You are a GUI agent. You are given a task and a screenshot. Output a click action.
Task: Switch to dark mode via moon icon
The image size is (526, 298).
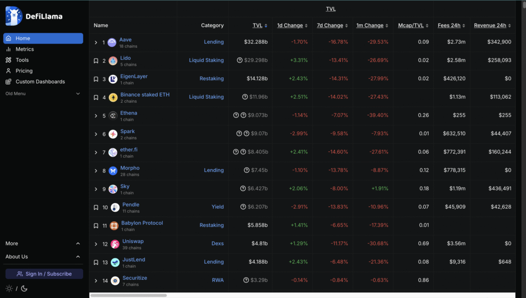coord(23,289)
